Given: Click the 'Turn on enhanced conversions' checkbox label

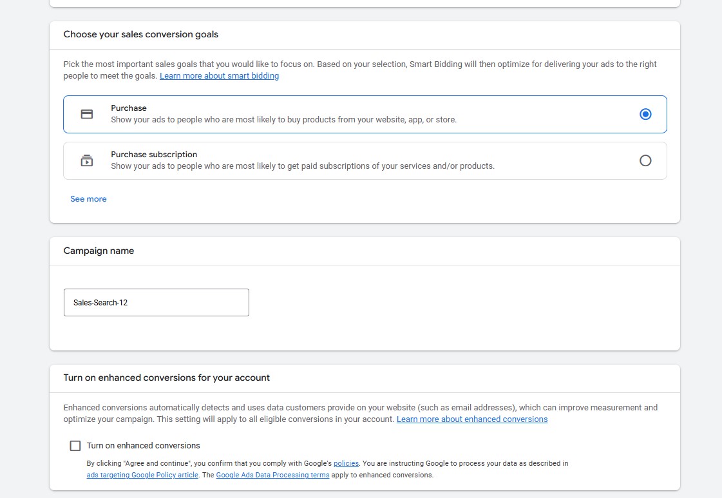Looking at the screenshot, I should pos(143,446).
